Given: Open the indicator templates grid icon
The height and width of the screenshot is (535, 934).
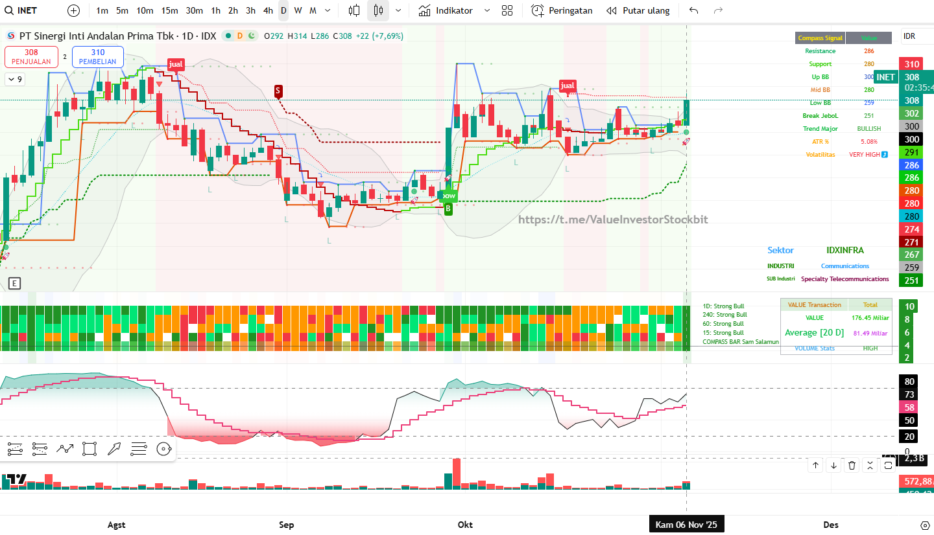Looking at the screenshot, I should [507, 10].
